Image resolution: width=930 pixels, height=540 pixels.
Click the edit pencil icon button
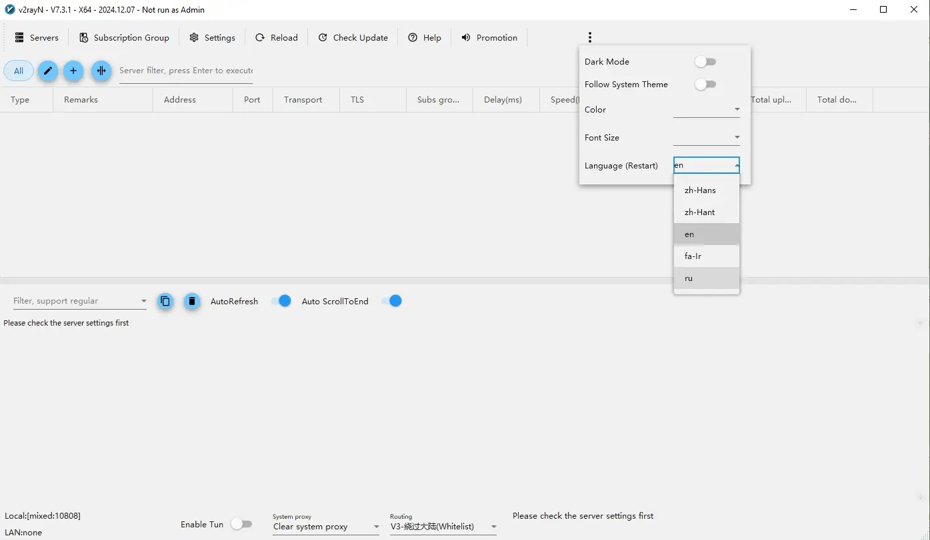click(48, 71)
